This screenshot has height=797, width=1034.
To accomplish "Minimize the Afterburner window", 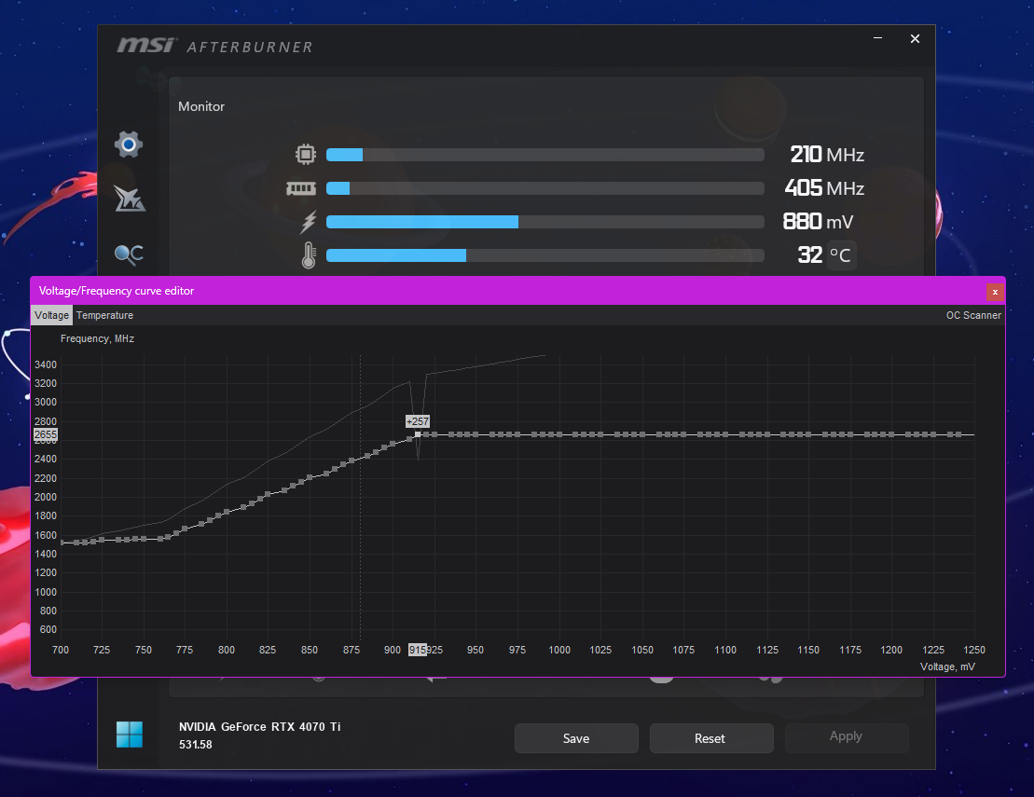I will click(877, 38).
